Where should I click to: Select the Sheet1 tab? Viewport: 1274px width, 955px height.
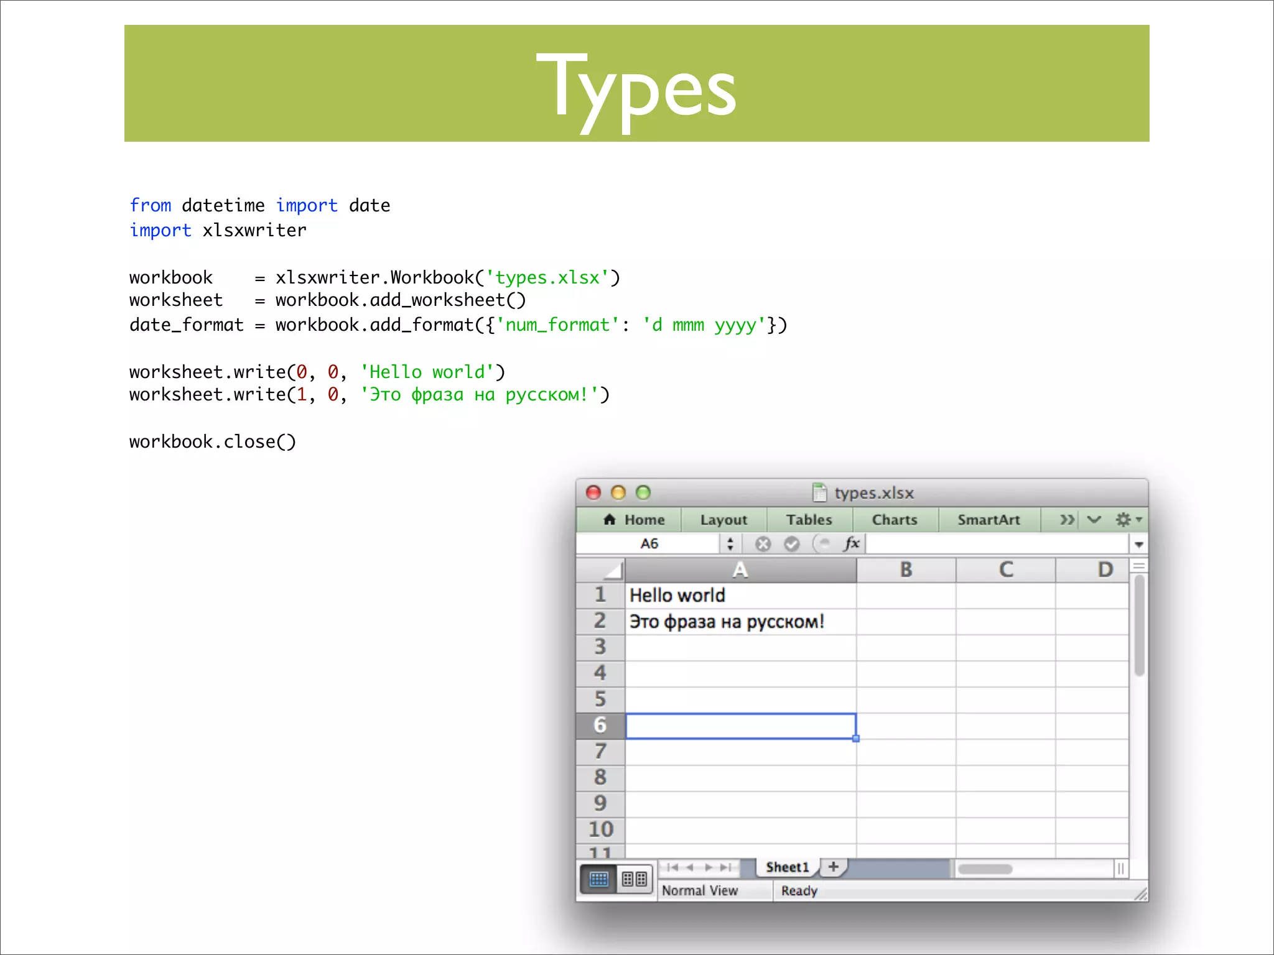[x=787, y=867]
